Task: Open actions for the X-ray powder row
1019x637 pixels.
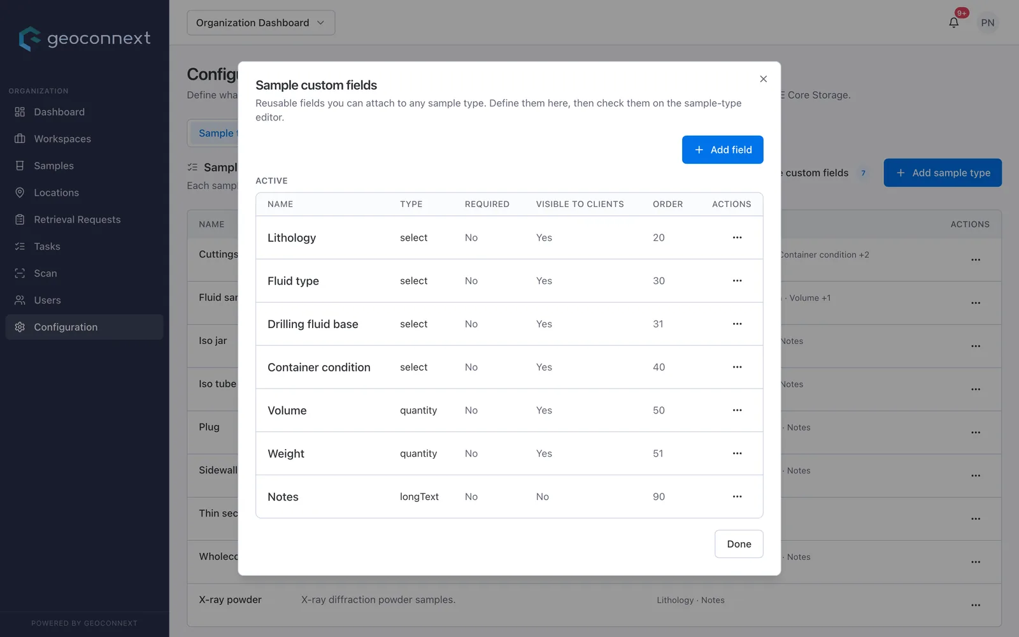Action: [976, 605]
